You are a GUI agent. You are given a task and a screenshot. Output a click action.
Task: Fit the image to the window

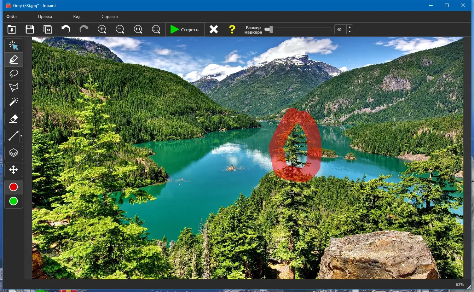click(x=156, y=29)
